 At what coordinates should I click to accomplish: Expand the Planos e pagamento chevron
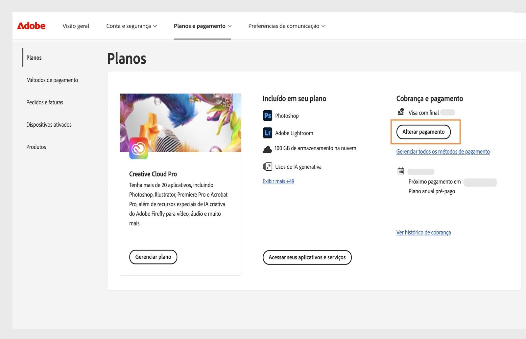pos(229,26)
